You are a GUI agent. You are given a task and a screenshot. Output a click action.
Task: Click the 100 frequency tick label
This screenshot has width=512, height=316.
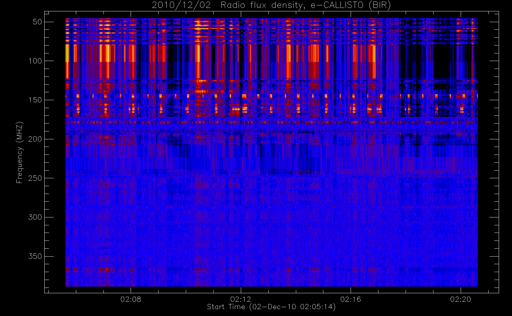[x=35, y=61]
